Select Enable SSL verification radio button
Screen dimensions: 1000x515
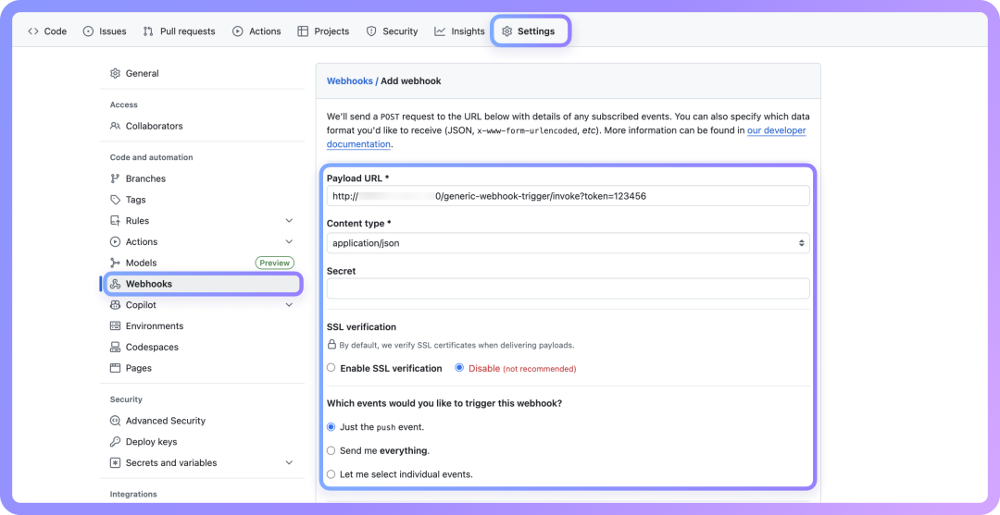tap(331, 368)
